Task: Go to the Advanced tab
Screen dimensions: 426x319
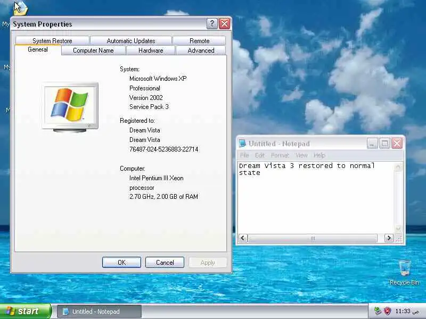Action: [x=201, y=51]
